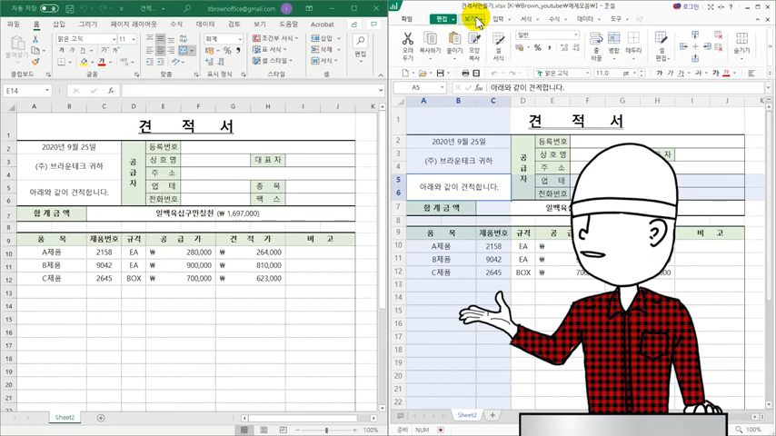The width and height of the screenshot is (776, 436).
Task: Click the Merge and Center icon in Excel
Action: (184, 50)
